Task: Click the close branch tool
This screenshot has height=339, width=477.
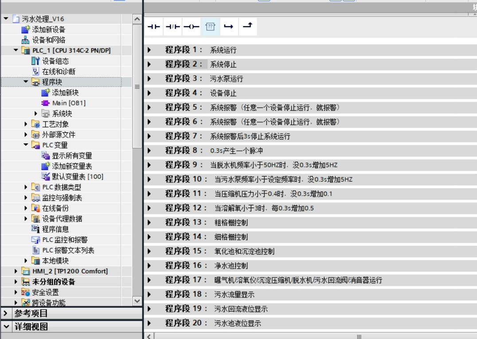Action: pyautogui.click(x=248, y=27)
